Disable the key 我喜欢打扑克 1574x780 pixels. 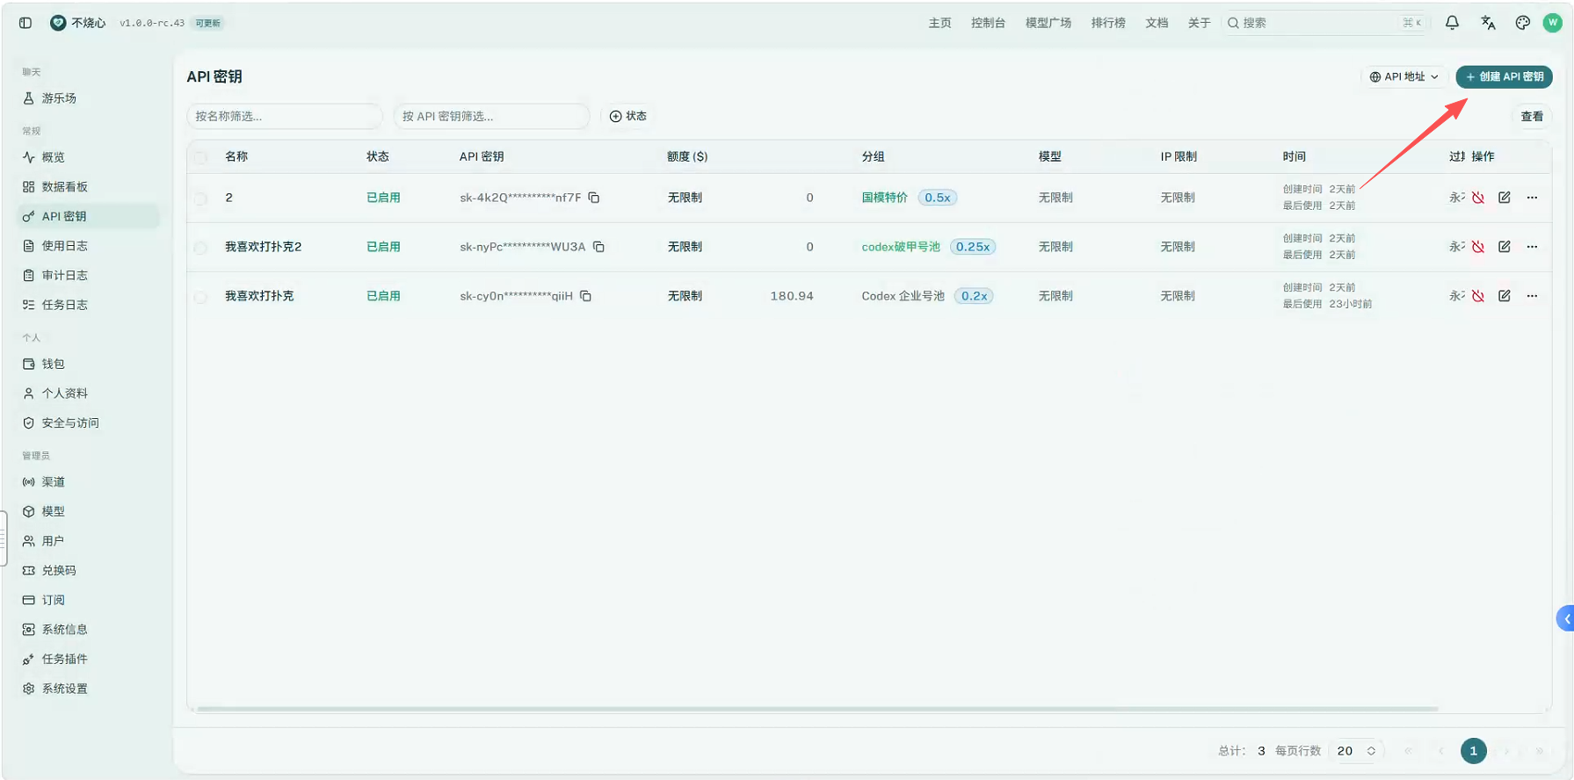coord(1478,296)
